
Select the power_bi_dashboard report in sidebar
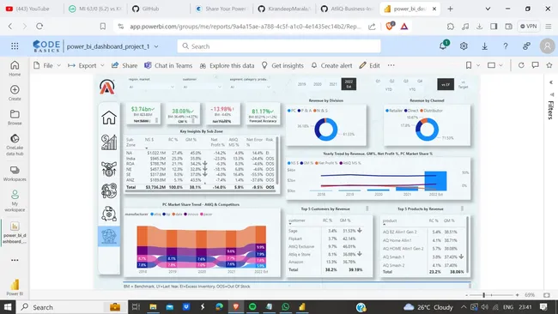point(15,232)
